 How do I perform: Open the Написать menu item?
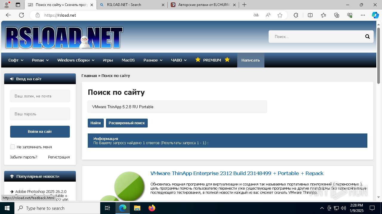[251, 60]
